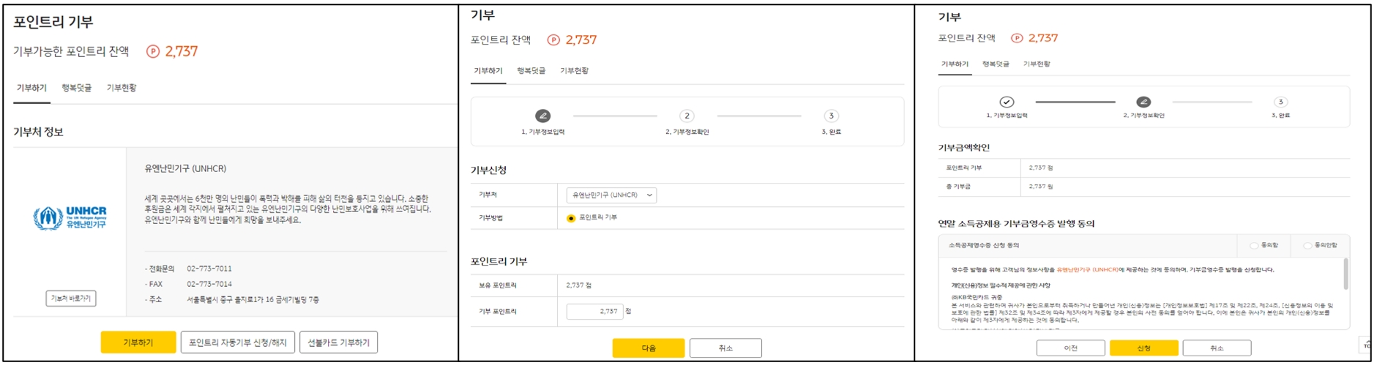Click the point icon beside 기부가능한 포인트리 잔액
The height and width of the screenshot is (368, 1377).
pyautogui.click(x=152, y=51)
